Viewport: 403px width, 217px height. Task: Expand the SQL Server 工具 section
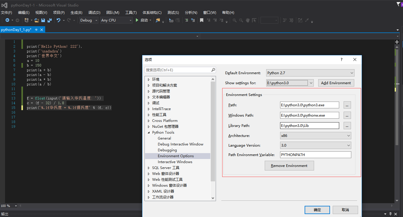pyautogui.click(x=149, y=168)
